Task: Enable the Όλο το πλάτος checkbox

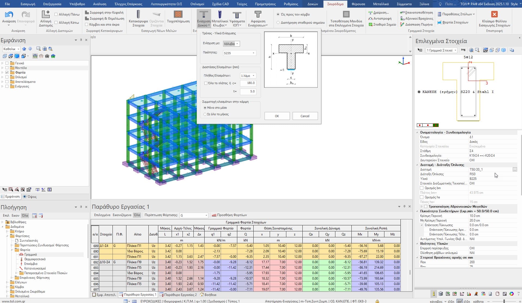Action: point(206,83)
